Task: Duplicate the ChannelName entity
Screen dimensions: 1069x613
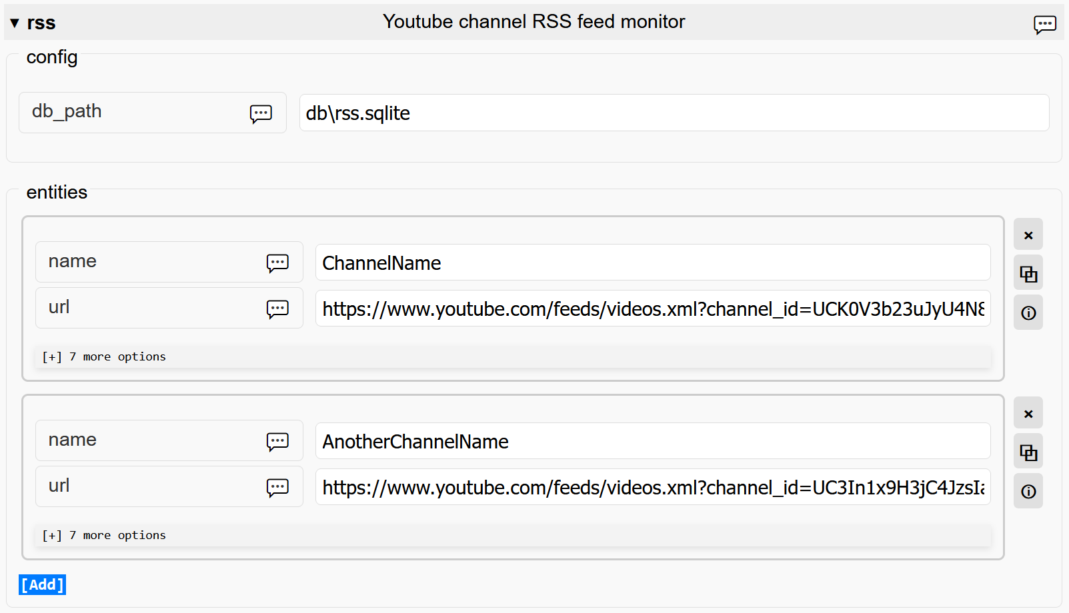Action: coord(1028,274)
